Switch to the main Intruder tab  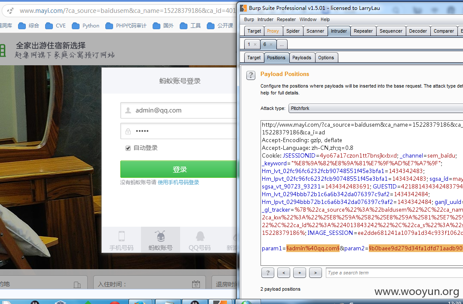339,31
